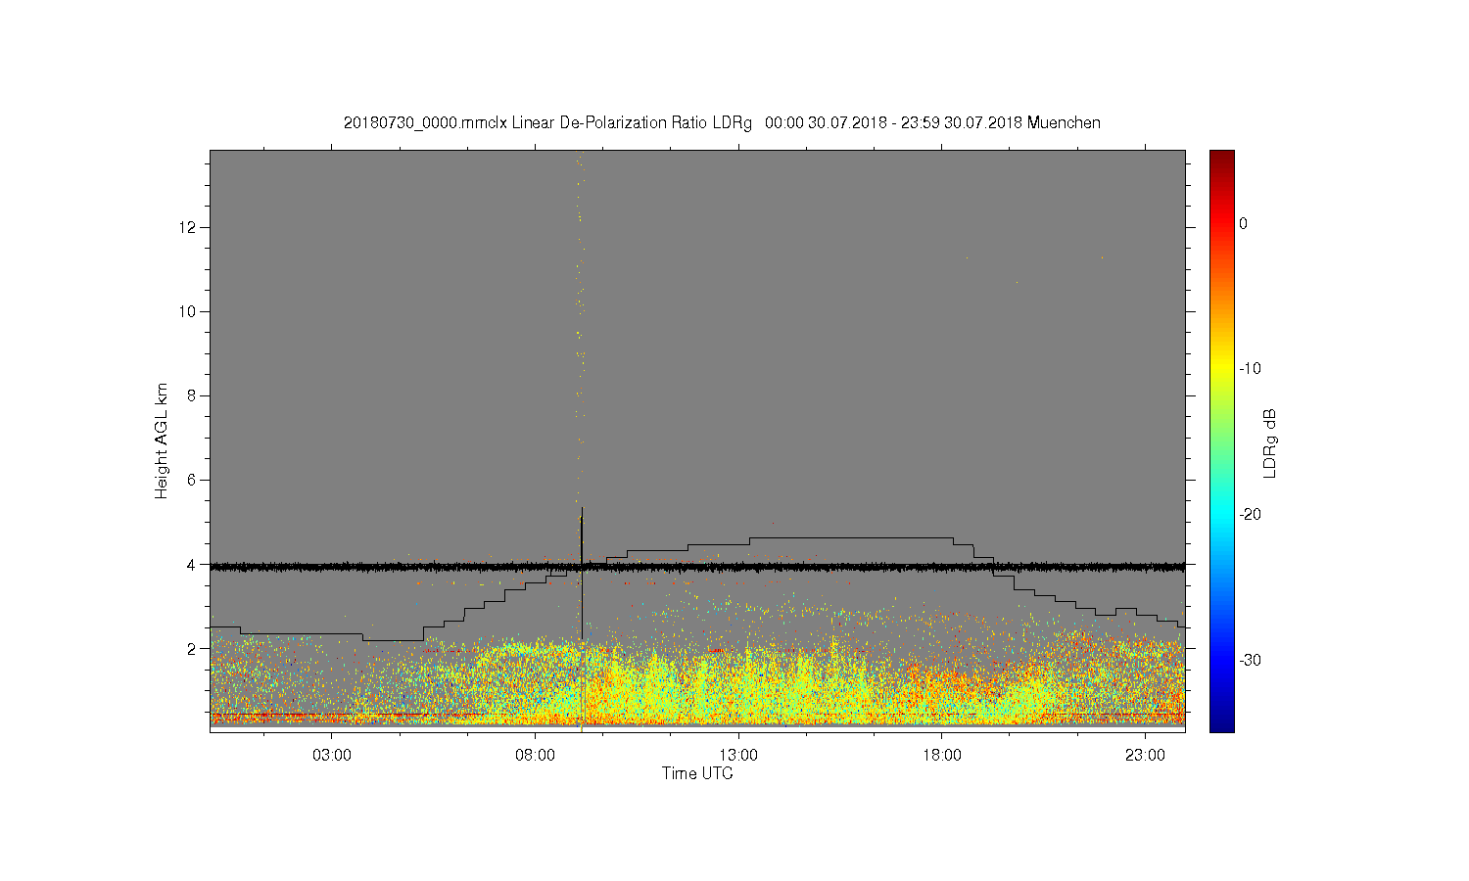Select the 08:00 time tick label

536,755
